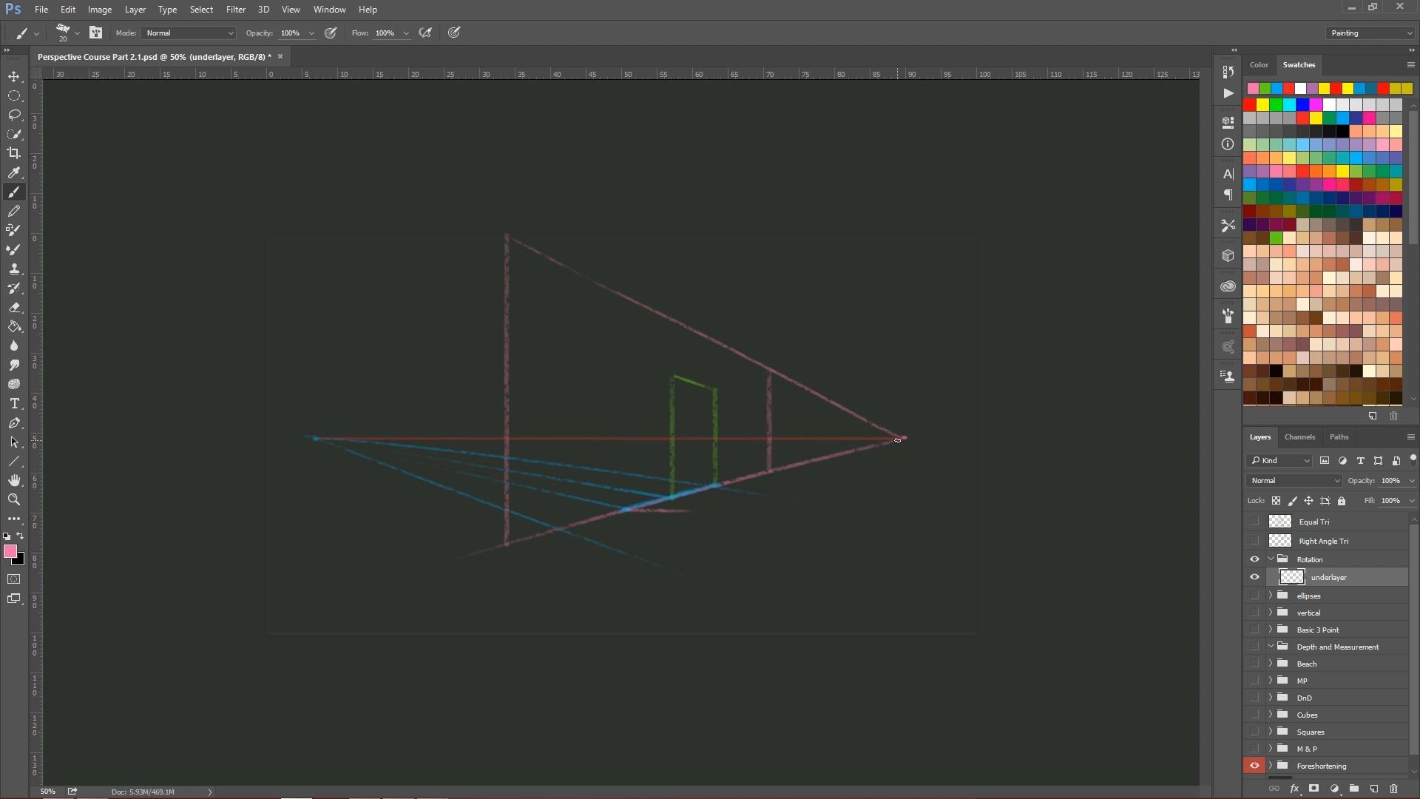Open the Select menu

[x=201, y=9]
